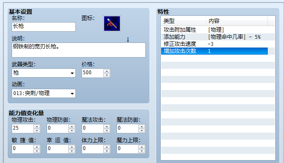Click the 幸运值 value field
This screenshot has width=284, height=163.
57,149
